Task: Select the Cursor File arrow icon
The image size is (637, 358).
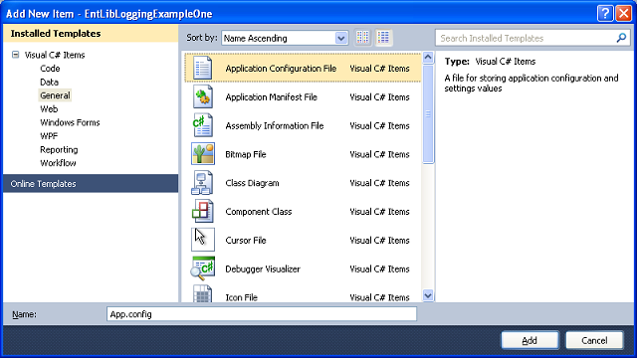Action: (x=203, y=240)
